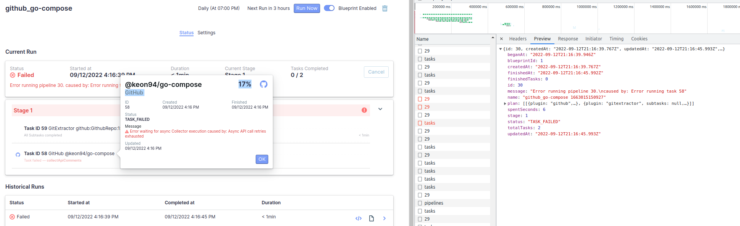Click the Name column header
The height and width of the screenshot is (226, 740).
(x=423, y=39)
